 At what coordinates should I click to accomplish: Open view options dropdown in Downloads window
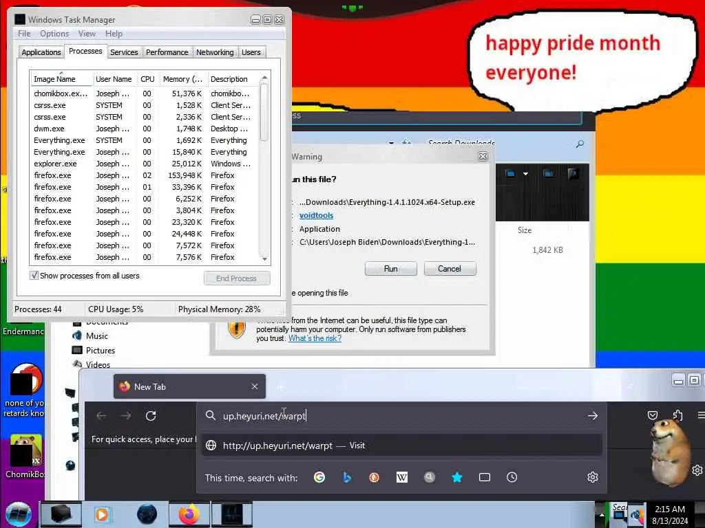click(x=525, y=174)
